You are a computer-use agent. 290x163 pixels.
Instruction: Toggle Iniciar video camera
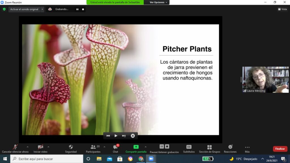point(40,147)
